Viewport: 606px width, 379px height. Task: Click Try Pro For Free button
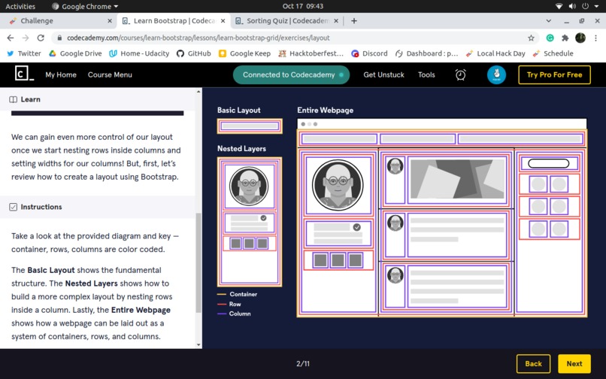pos(554,74)
